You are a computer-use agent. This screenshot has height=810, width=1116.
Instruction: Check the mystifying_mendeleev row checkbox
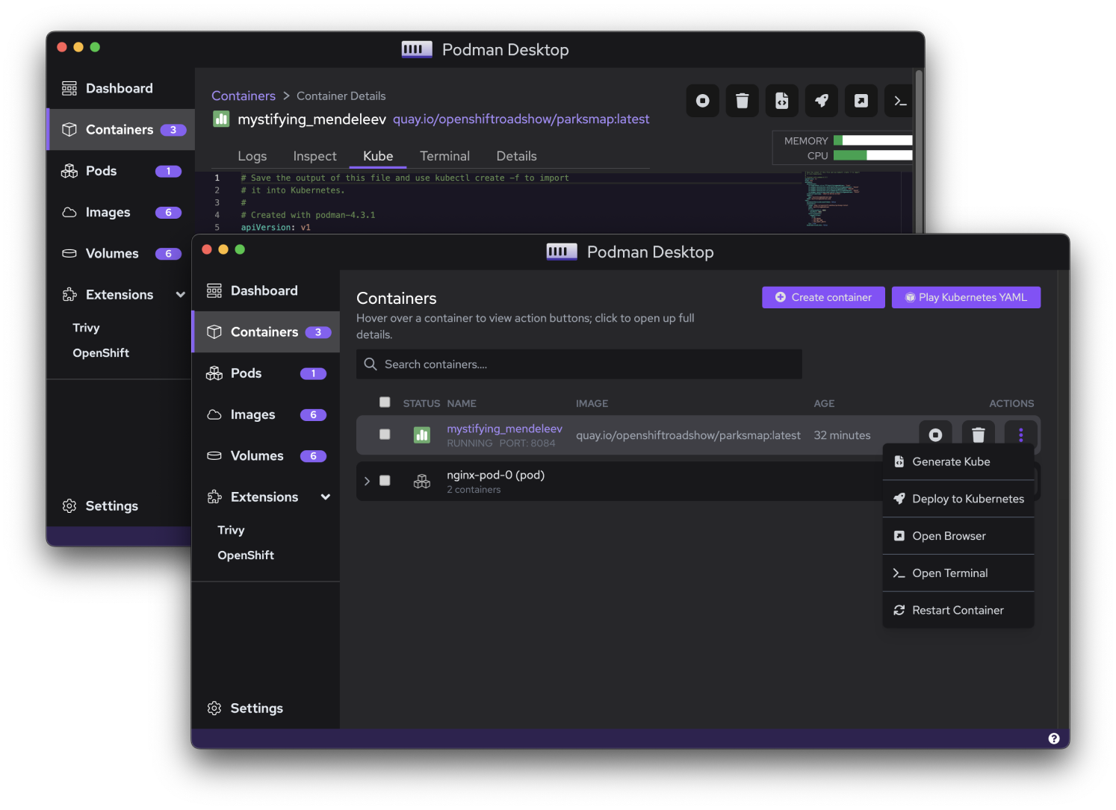[385, 434]
